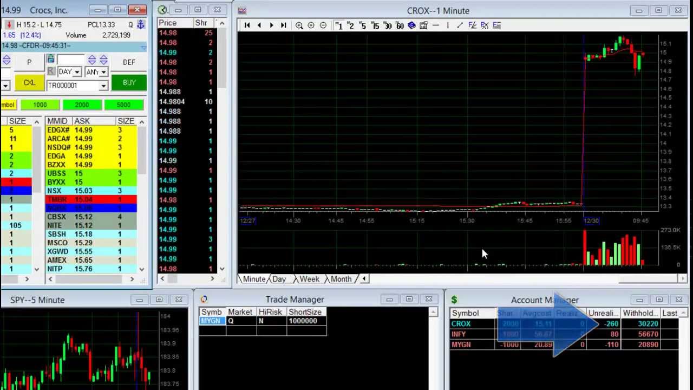Click the green BUY button

coord(129,83)
